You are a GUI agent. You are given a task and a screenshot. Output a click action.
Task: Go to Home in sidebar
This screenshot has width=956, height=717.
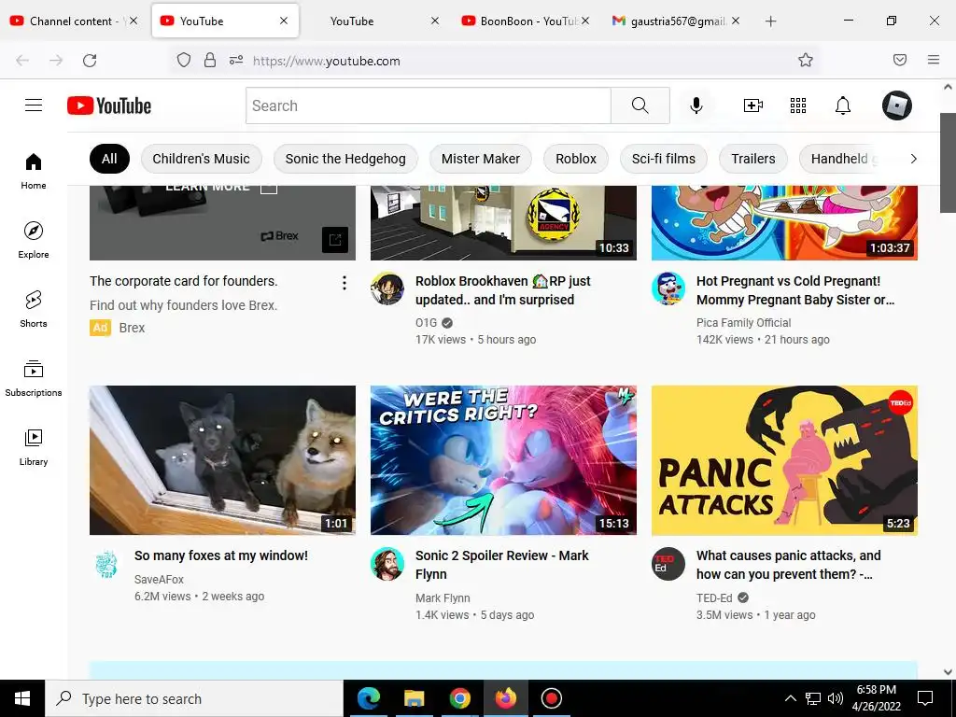[x=34, y=172]
